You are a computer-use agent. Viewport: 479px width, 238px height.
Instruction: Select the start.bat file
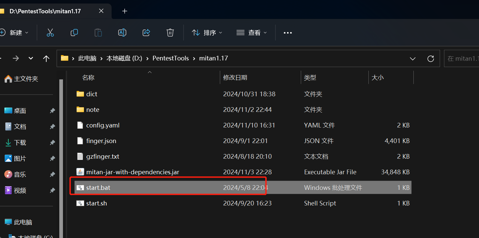[x=98, y=188]
